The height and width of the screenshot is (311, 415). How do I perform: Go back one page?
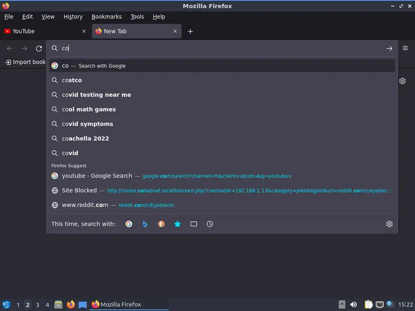coord(10,49)
